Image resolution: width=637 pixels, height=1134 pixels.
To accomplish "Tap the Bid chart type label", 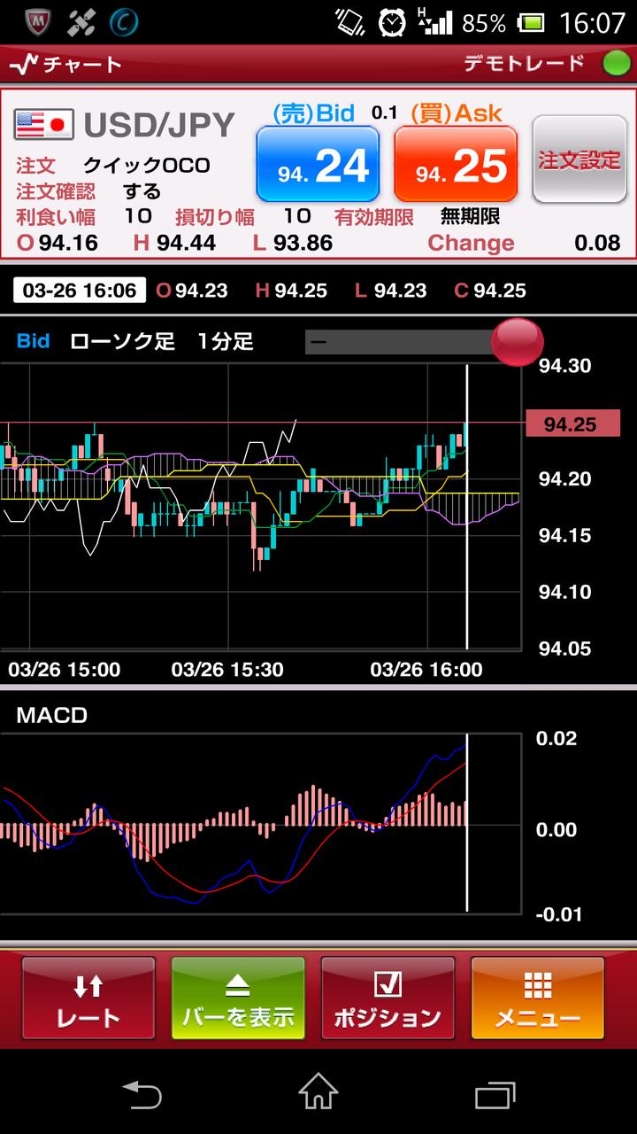I will (x=33, y=341).
